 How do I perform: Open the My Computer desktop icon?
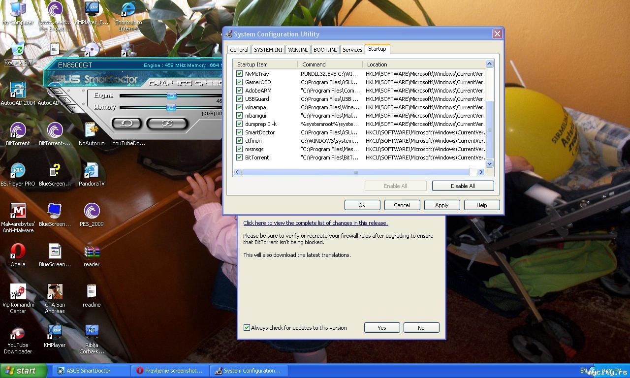(18, 13)
